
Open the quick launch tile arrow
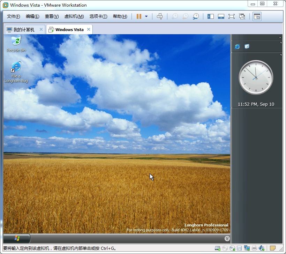[281, 43]
